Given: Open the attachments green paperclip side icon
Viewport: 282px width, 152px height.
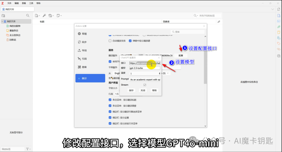Looking at the screenshot, I should coord(279,27).
